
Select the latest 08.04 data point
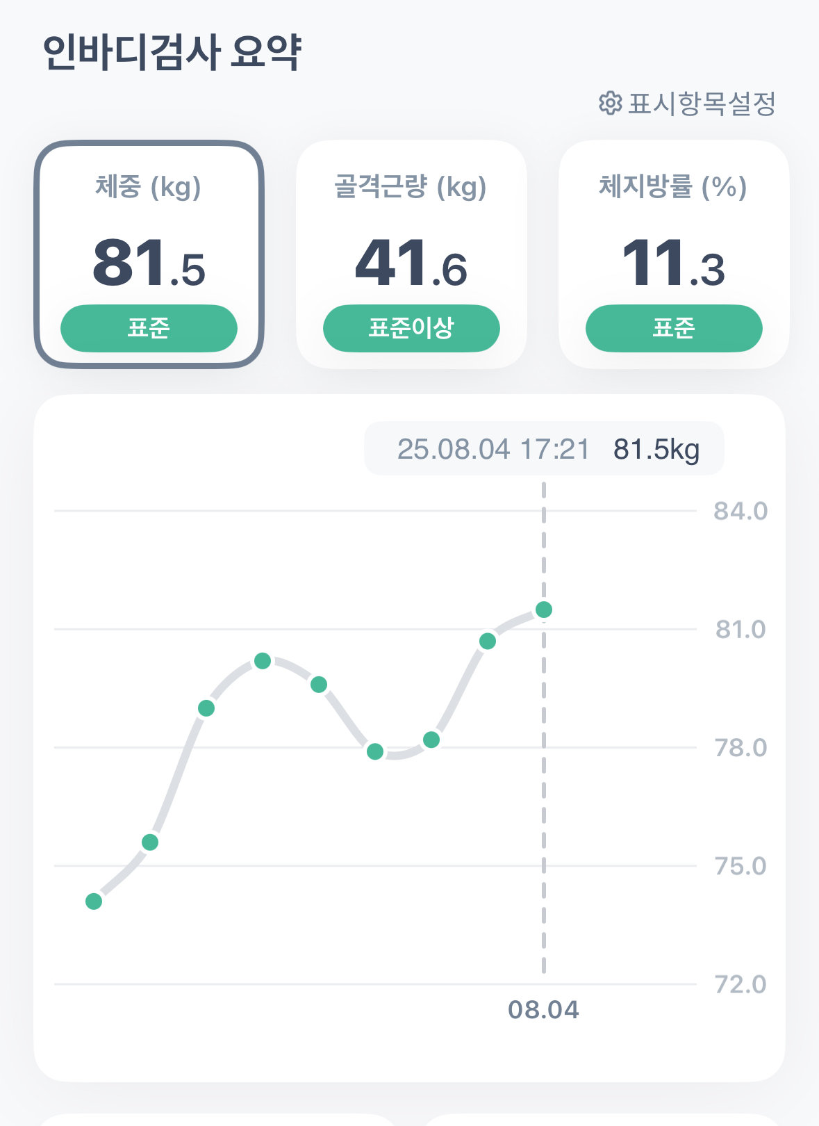[x=544, y=610]
